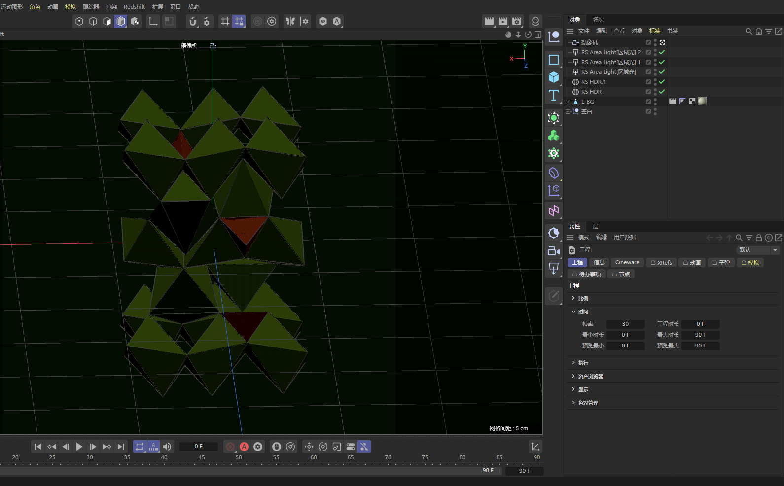Expand the 执行 section
The width and height of the screenshot is (784, 486).
573,363
